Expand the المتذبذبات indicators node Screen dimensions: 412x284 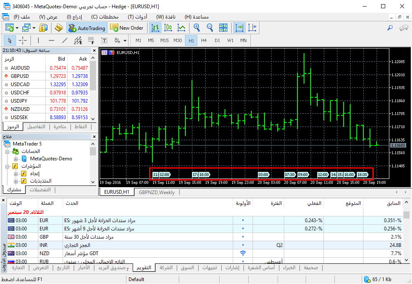tap(16, 181)
